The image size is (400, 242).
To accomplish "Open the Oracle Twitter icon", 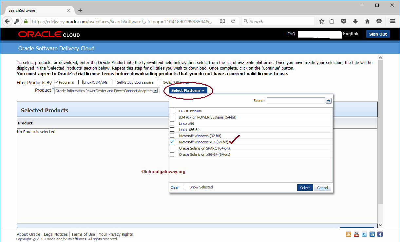I will [364, 234].
